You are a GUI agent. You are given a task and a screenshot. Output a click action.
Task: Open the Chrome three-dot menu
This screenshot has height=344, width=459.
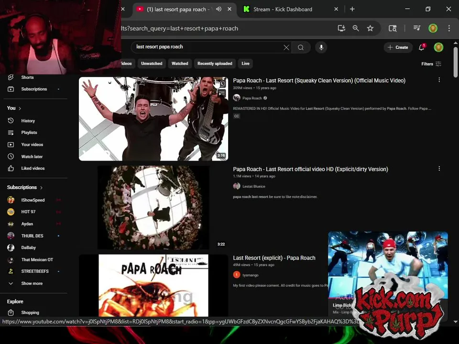click(449, 28)
